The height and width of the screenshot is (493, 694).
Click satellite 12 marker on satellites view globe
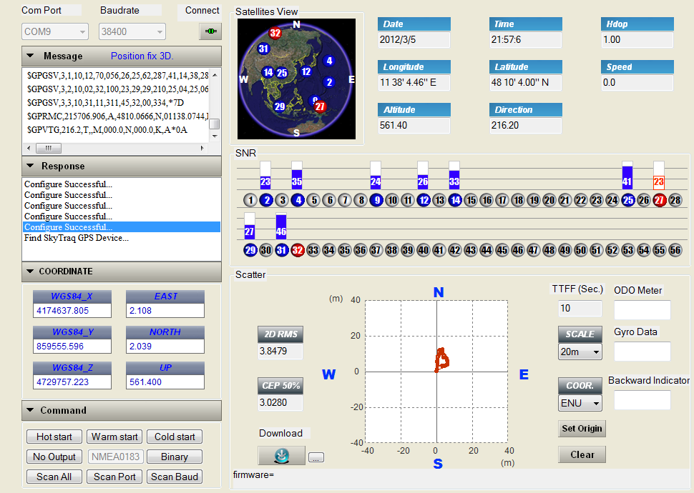pos(306,71)
